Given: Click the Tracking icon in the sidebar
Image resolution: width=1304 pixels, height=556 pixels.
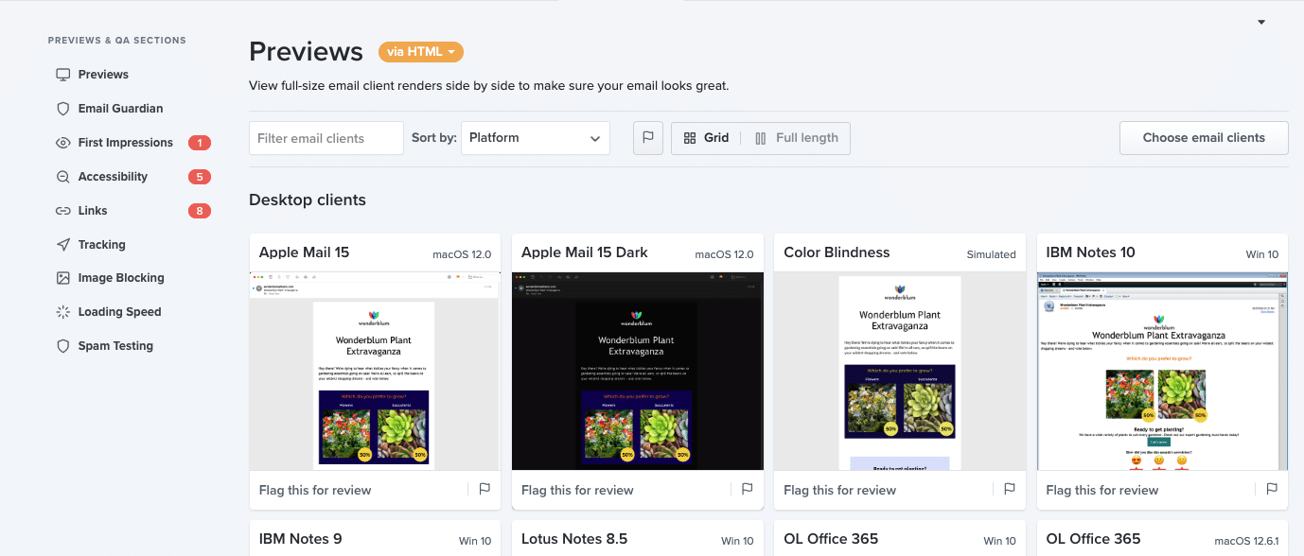Looking at the screenshot, I should [x=100, y=244].
